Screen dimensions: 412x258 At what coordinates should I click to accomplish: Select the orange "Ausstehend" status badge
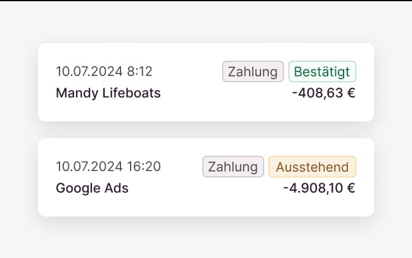click(312, 167)
